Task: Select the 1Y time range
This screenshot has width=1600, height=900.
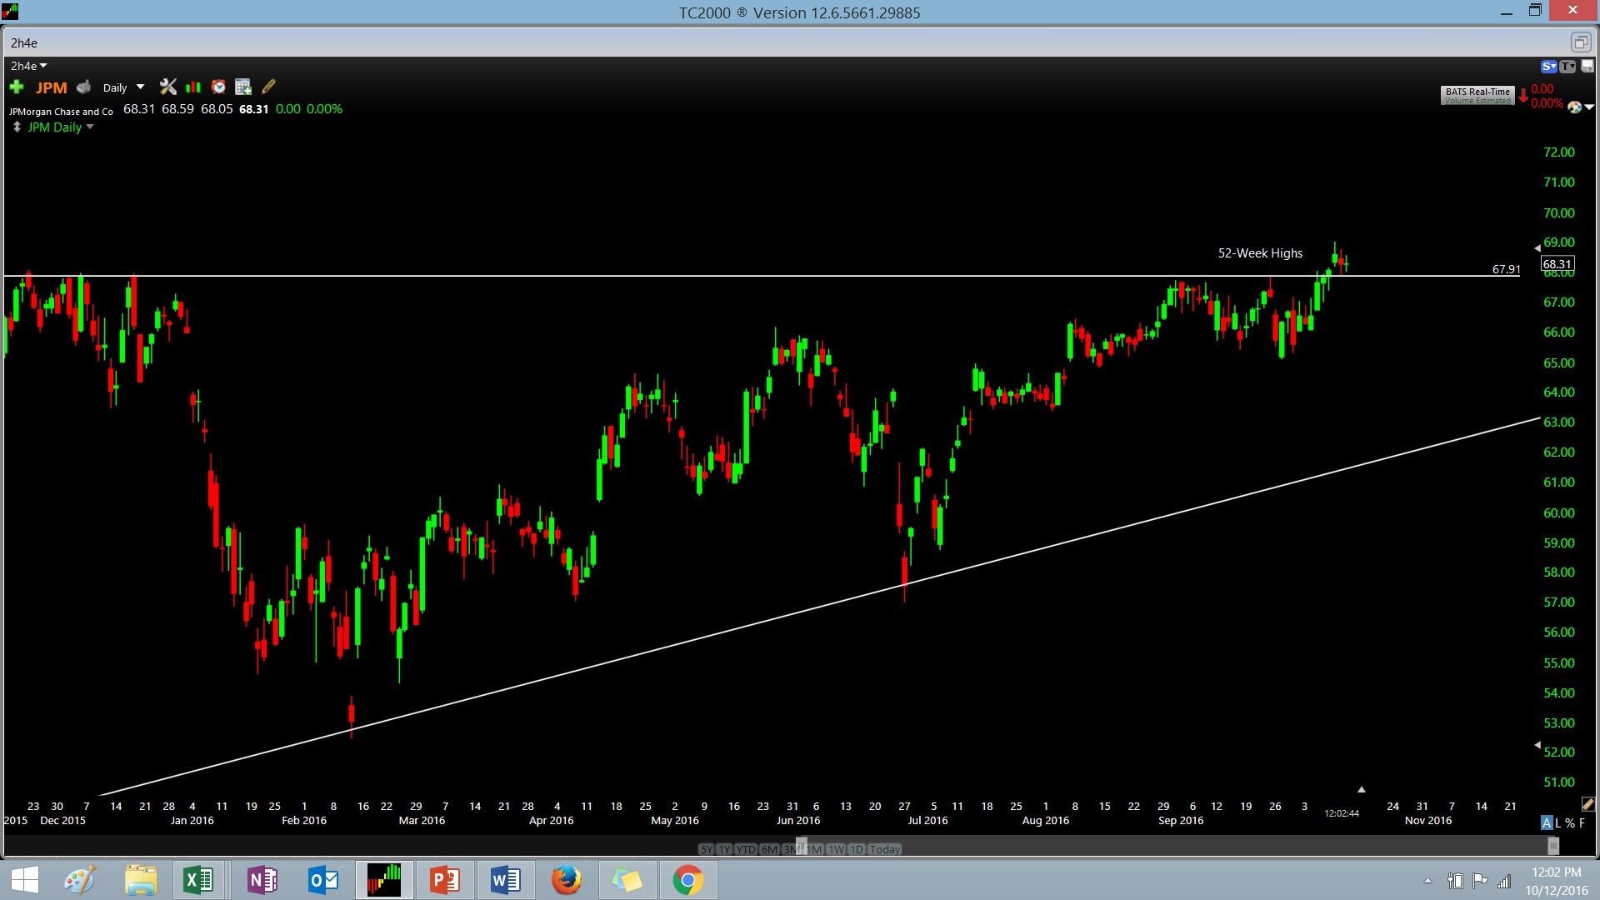Action: [724, 849]
